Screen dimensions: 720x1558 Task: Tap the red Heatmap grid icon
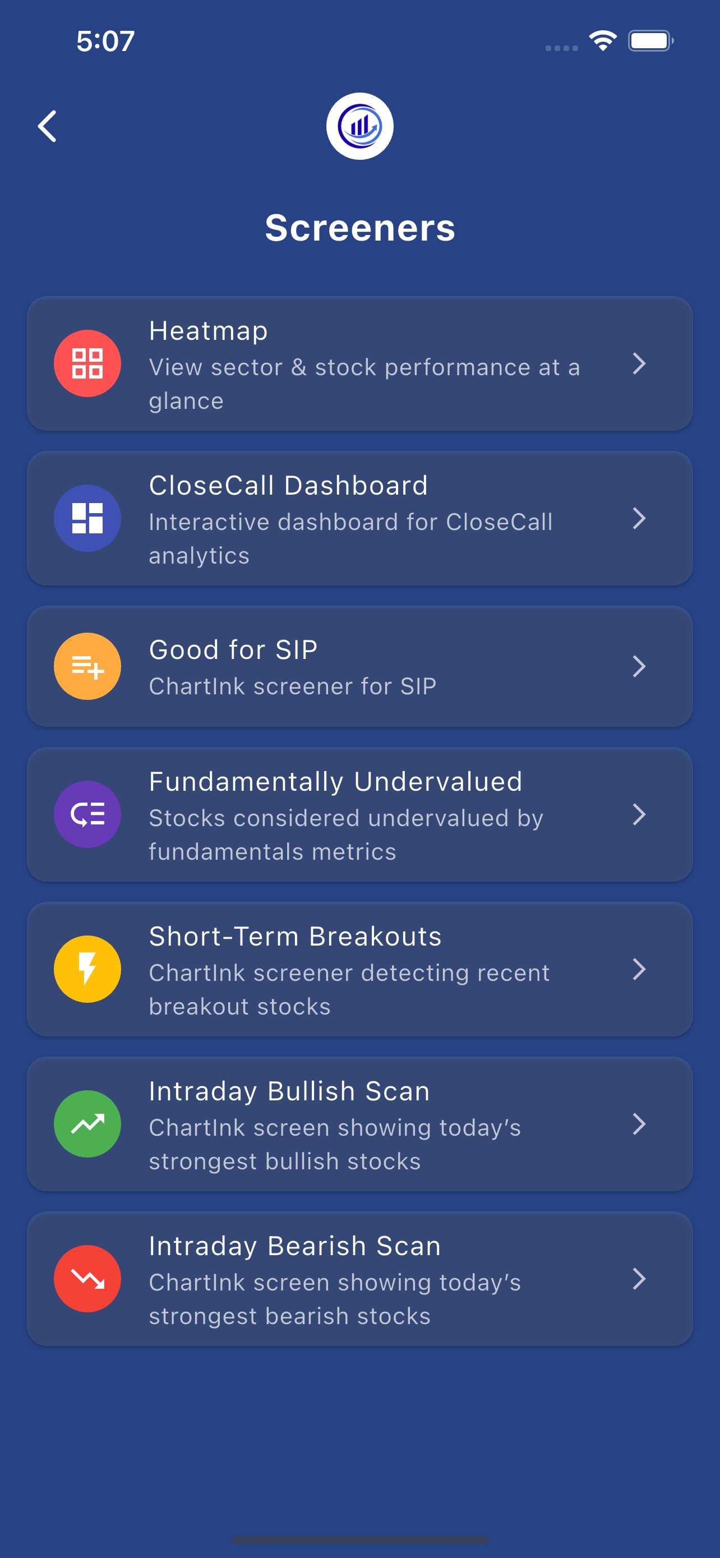tap(87, 363)
